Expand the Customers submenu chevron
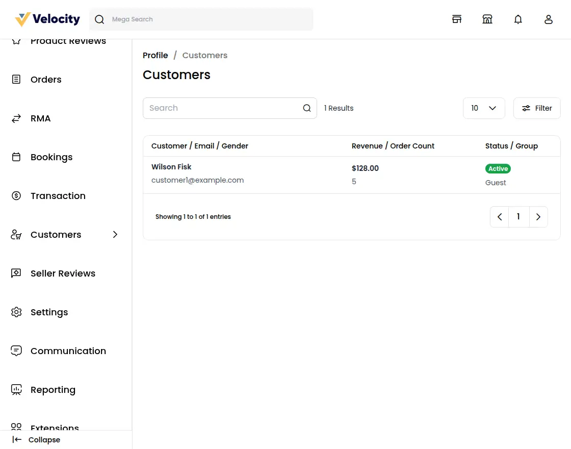This screenshot has width=571, height=449. click(115, 235)
